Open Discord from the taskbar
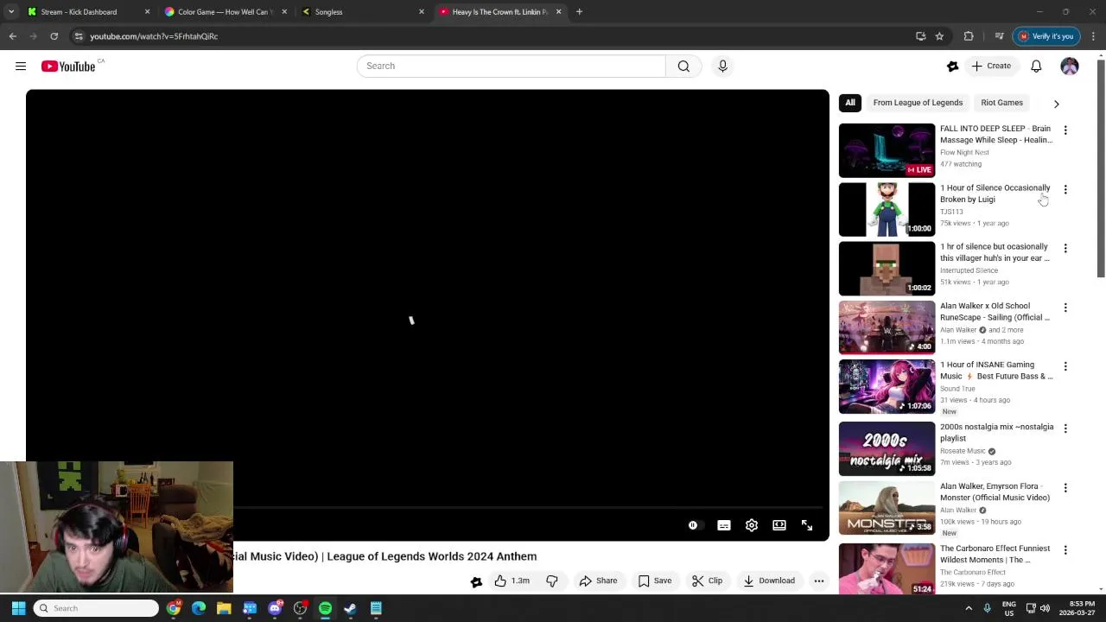This screenshot has height=622, width=1106. click(275, 608)
